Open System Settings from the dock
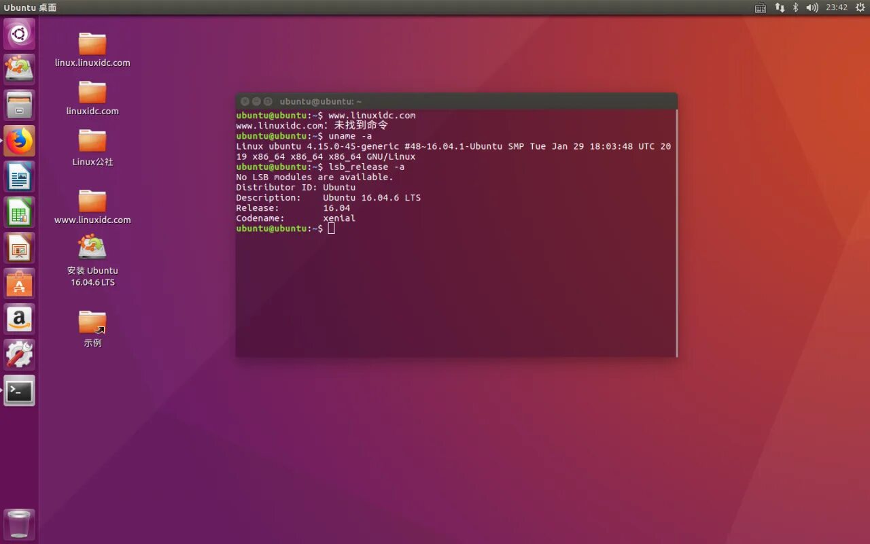Screen dimensions: 870x544 pyautogui.click(x=19, y=355)
